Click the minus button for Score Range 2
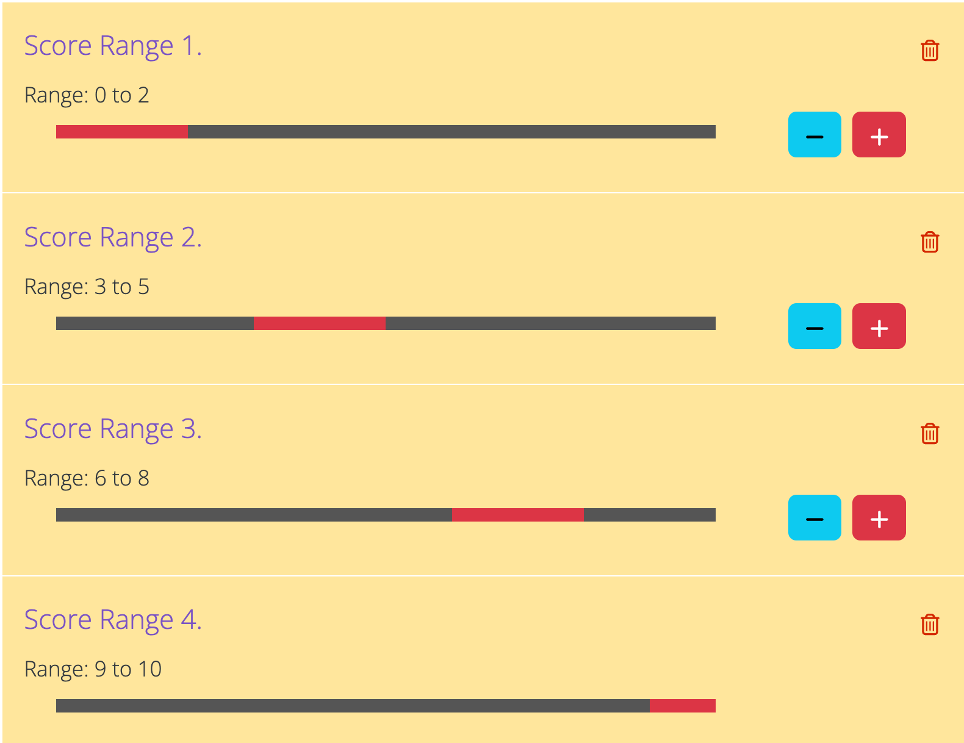964x743 pixels. click(x=815, y=326)
